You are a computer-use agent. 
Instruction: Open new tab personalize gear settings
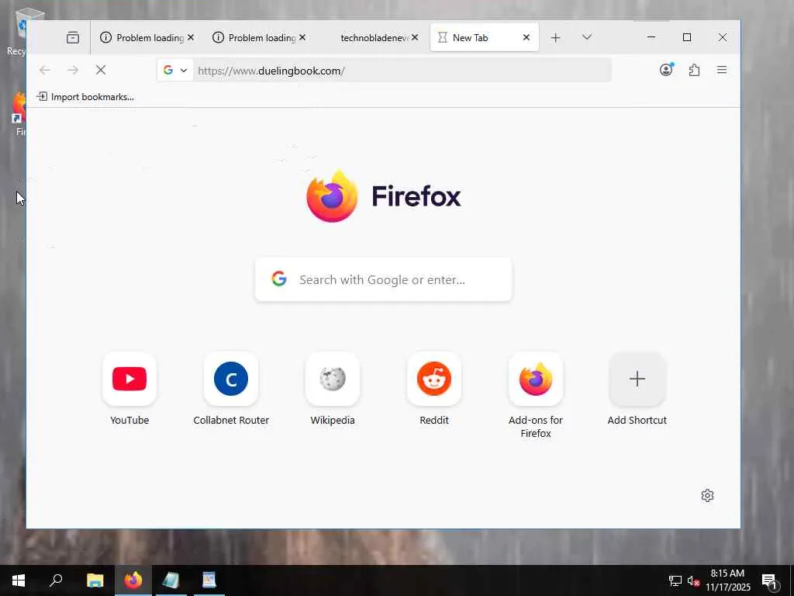[707, 495]
